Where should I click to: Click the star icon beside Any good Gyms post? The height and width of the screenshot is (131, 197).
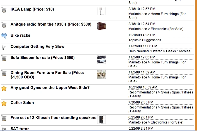pos(4,88)
